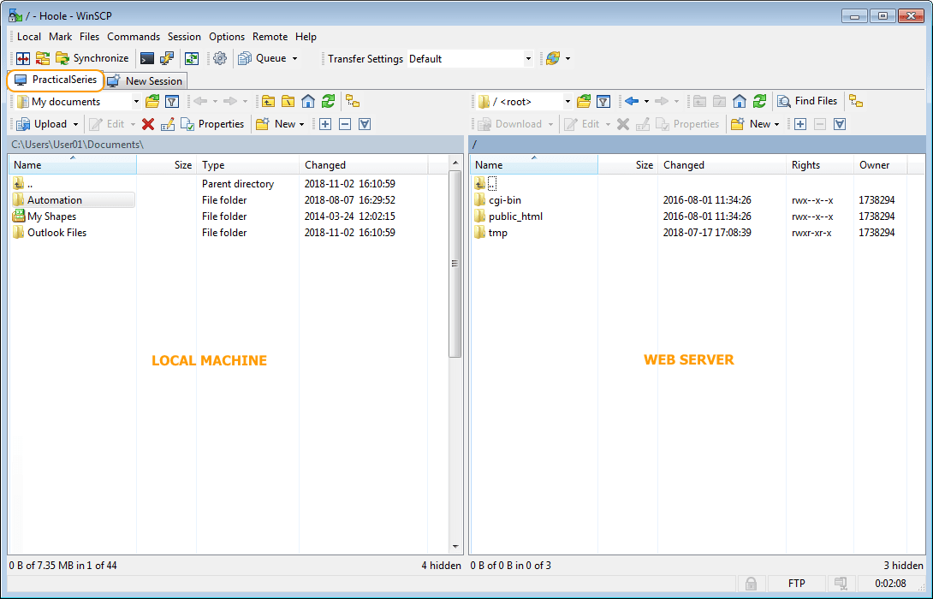Toggle local directory tree icon

(x=353, y=102)
